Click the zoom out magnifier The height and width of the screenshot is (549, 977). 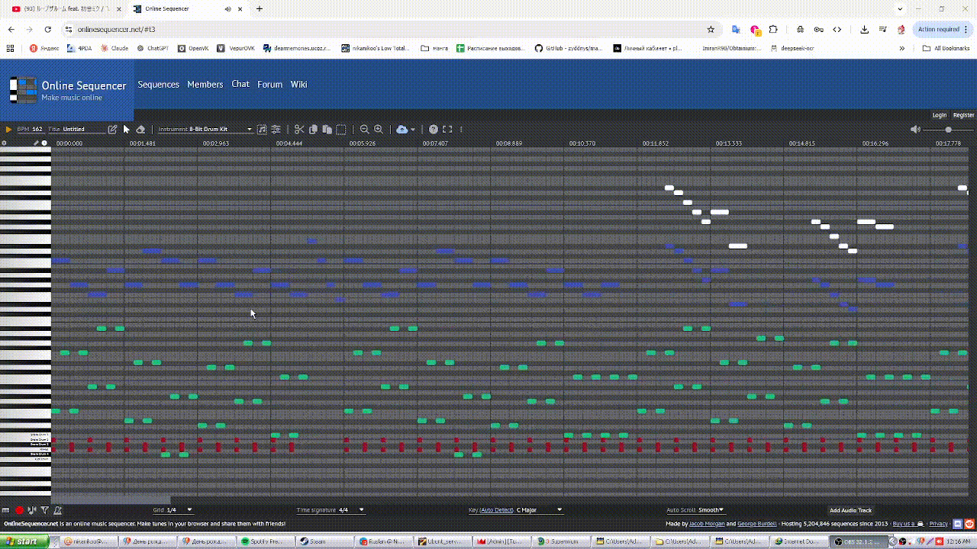(x=364, y=130)
